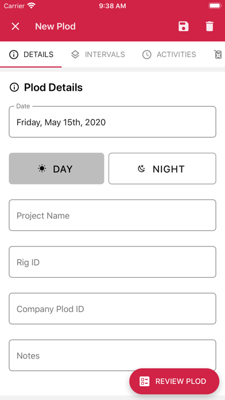
Task: Focus the Rig ID field
Action: pos(113,262)
